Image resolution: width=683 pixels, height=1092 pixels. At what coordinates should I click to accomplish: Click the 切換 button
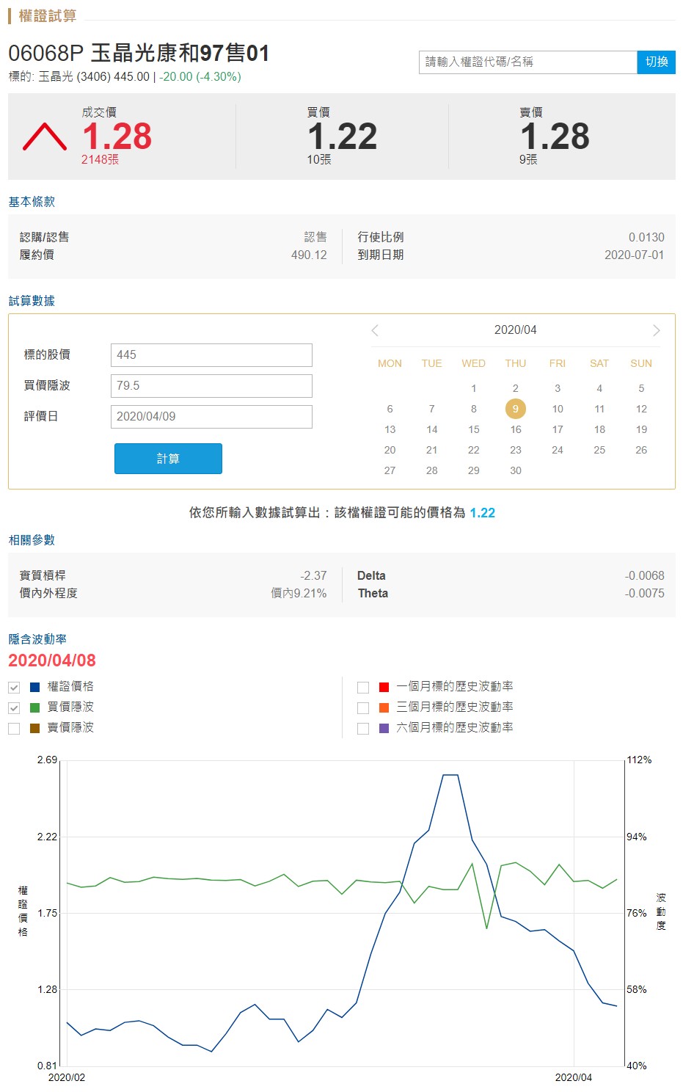pyautogui.click(x=657, y=62)
